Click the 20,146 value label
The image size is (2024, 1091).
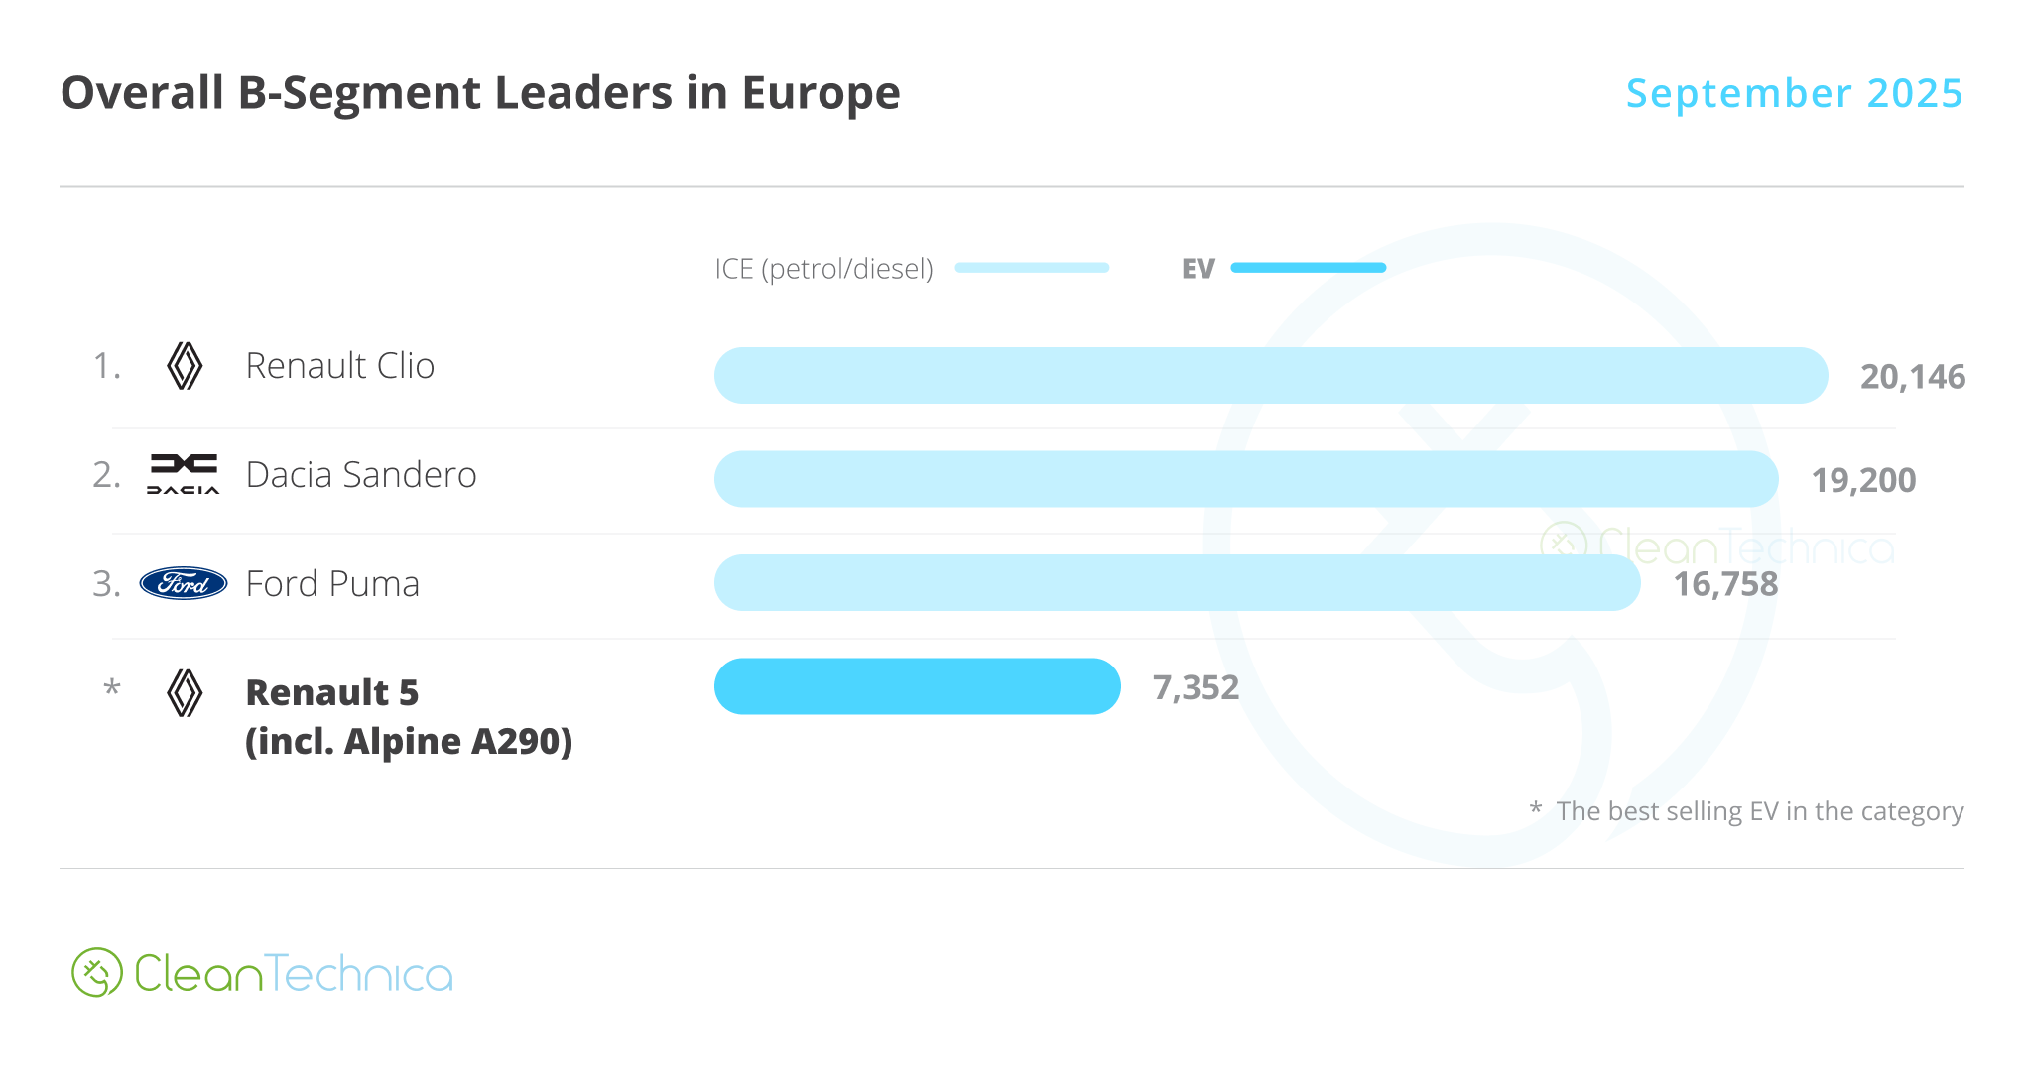[1912, 377]
